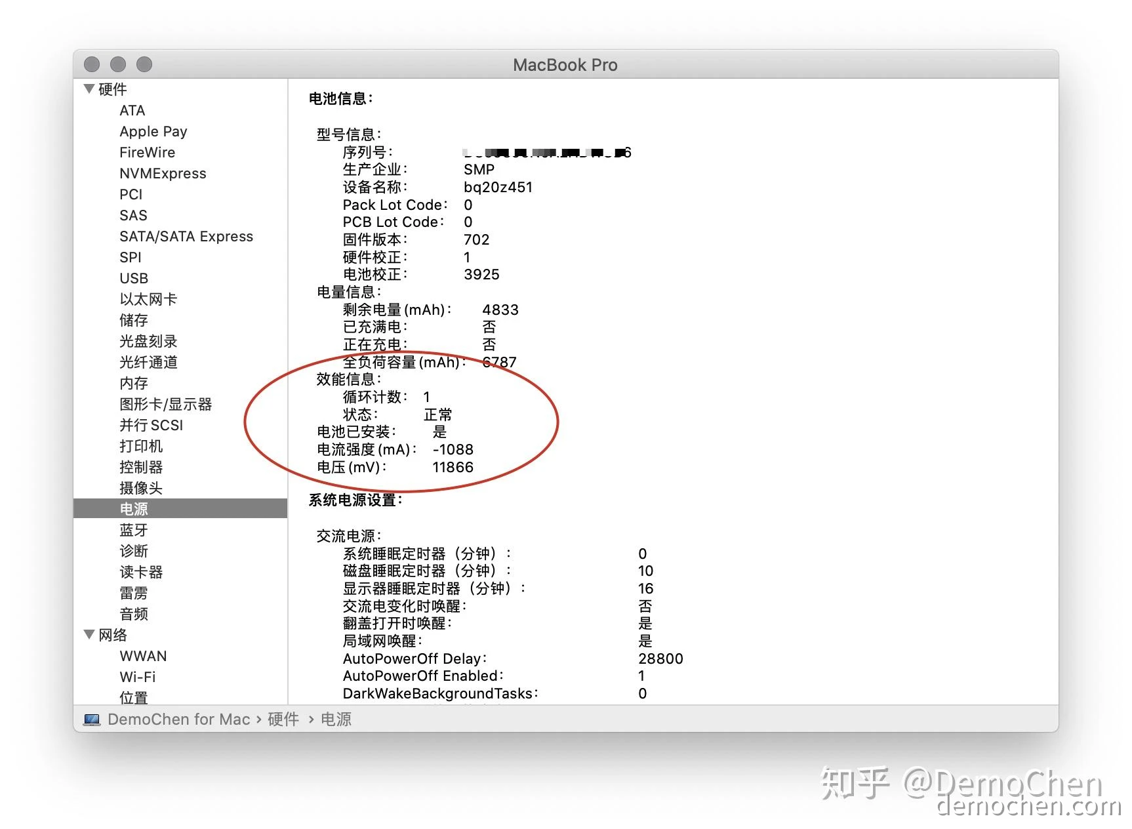1132x829 pixels.
Task: Click the battery calibration value 3925
Action: (x=481, y=274)
